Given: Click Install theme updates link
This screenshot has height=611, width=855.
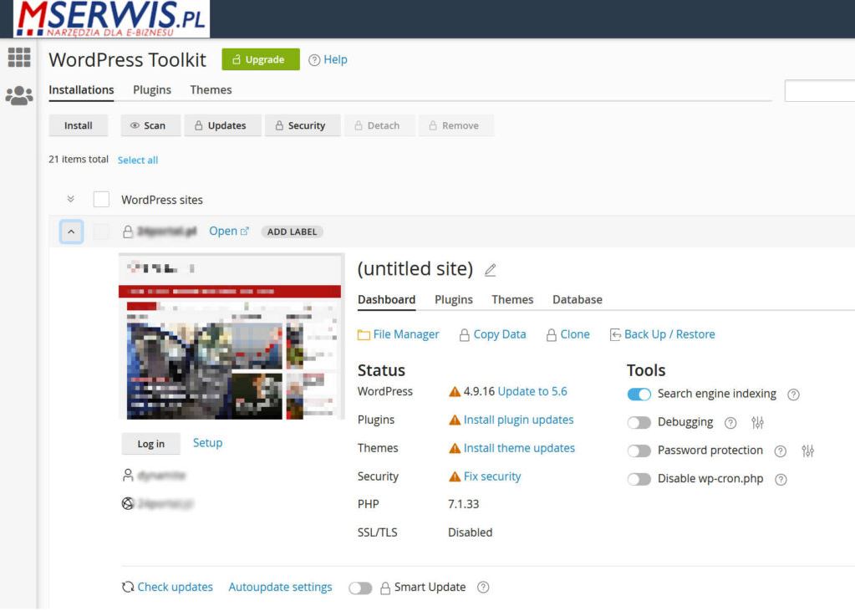Looking at the screenshot, I should [519, 449].
